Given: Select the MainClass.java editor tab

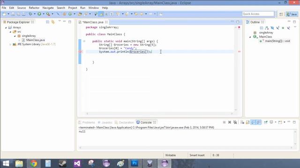Looking at the screenshot, I should tap(93, 22).
